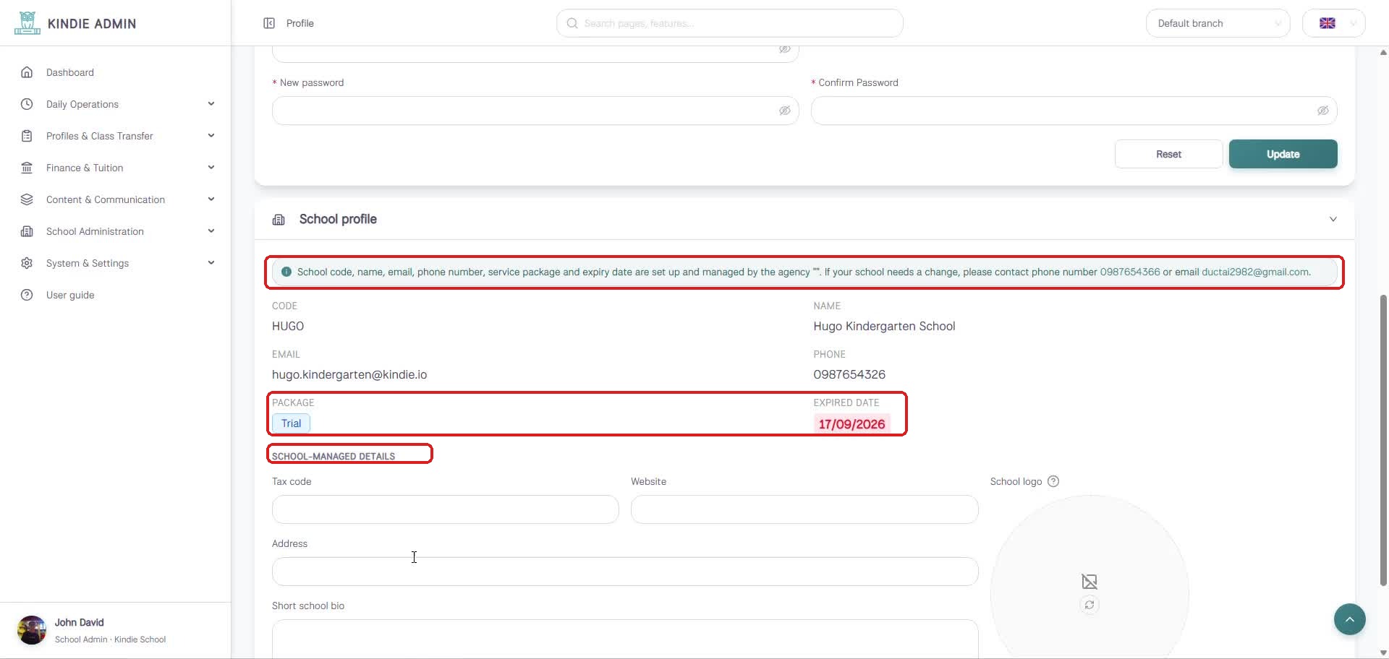1389x659 pixels.
Task: Click the page vertical scrollbar thumb
Action: (1383, 439)
